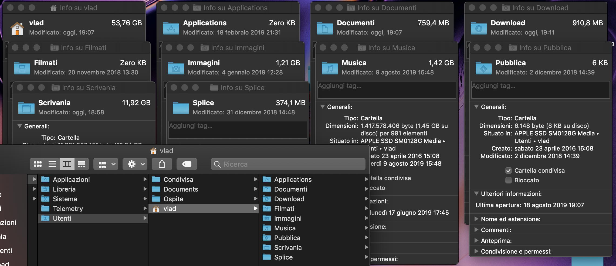Click the Documenti folder icon in its info window
The image size is (616, 266).
pyautogui.click(x=325, y=28)
